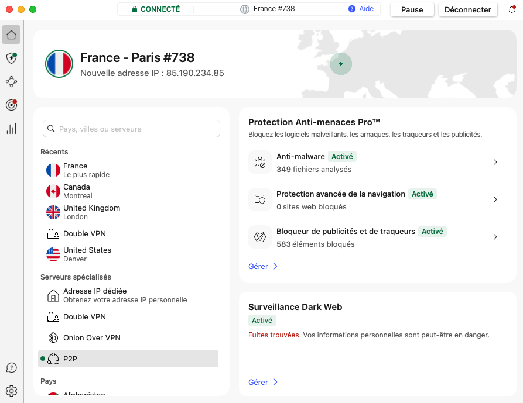
Task: Open statistics bar chart icon in sidebar
Action: tap(11, 129)
